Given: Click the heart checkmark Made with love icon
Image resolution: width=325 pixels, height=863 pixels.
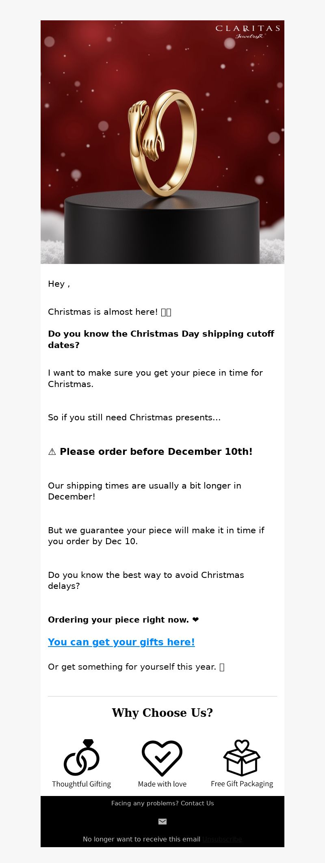Looking at the screenshot, I should [162, 758].
